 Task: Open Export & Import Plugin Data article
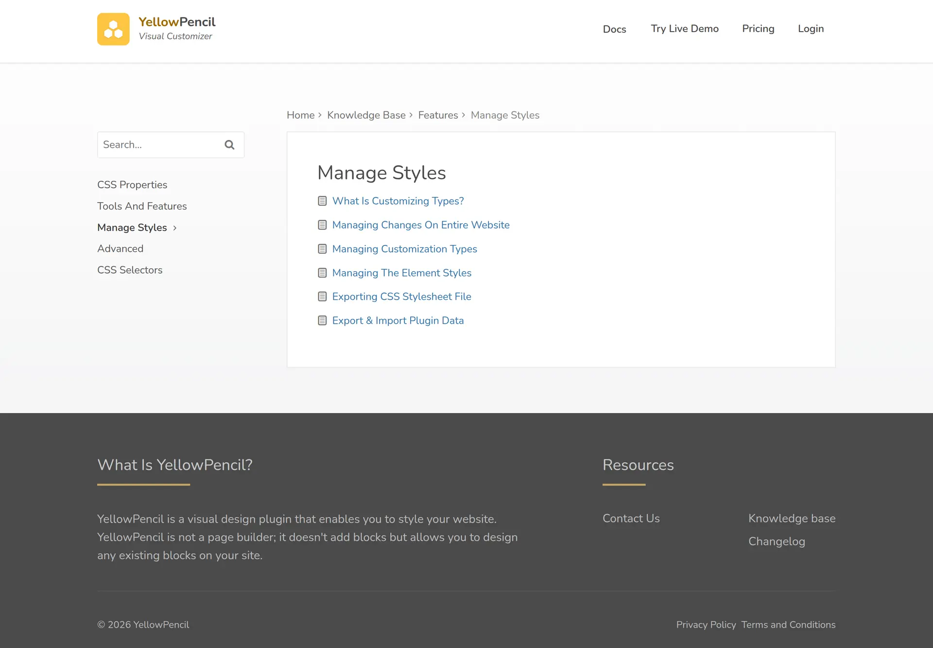[x=398, y=320]
